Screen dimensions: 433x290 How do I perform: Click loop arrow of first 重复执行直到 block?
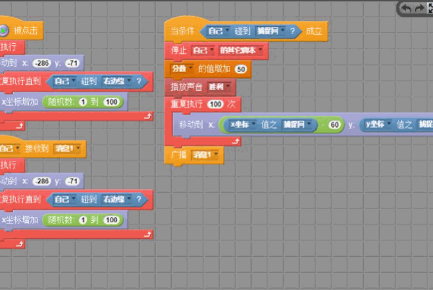pyautogui.click(x=148, y=116)
